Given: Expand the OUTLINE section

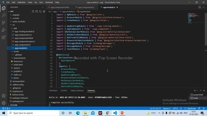Looking at the screenshot, I should 14,105.
